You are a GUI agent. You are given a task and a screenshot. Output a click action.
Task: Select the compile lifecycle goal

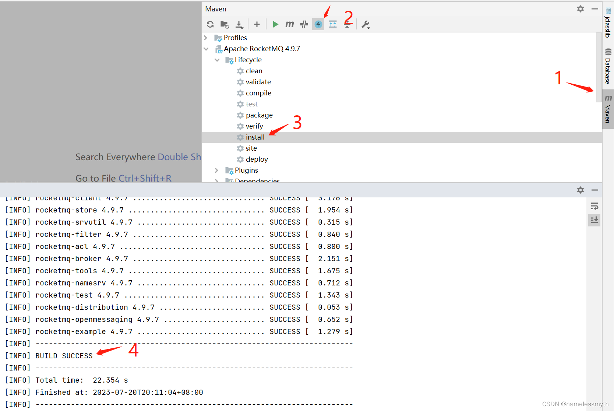tap(258, 93)
